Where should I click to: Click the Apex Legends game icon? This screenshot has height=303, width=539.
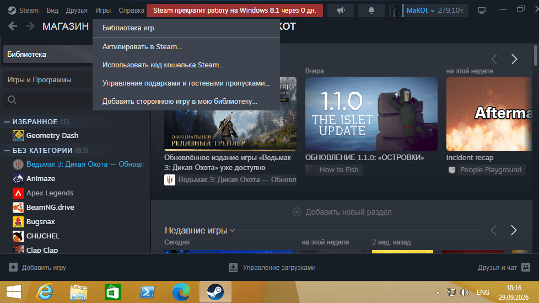pyautogui.click(x=18, y=193)
